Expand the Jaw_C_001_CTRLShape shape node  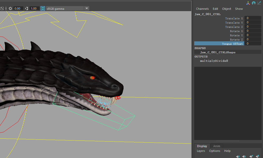[x=218, y=52]
